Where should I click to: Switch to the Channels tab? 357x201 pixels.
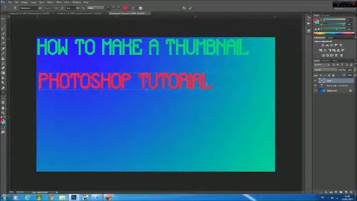[x=326, y=61]
